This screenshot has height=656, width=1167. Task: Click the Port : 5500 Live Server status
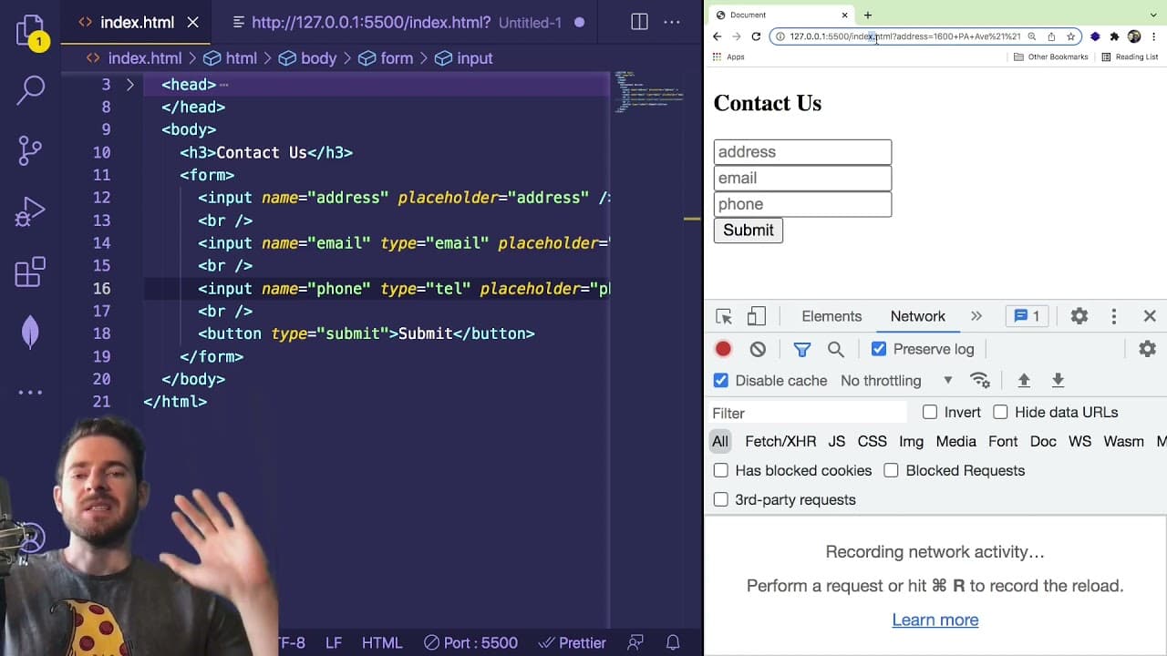470,642
